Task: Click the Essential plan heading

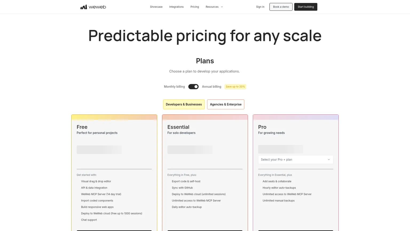Action: (x=178, y=127)
